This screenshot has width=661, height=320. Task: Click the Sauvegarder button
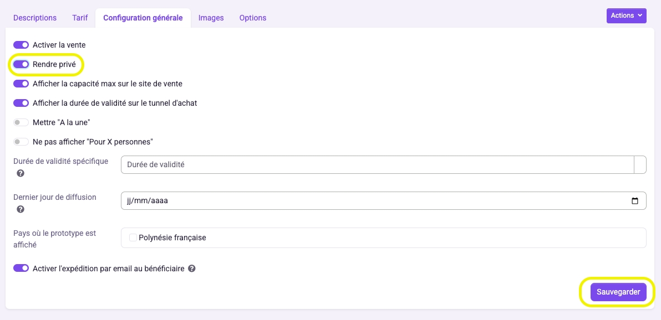(x=618, y=292)
